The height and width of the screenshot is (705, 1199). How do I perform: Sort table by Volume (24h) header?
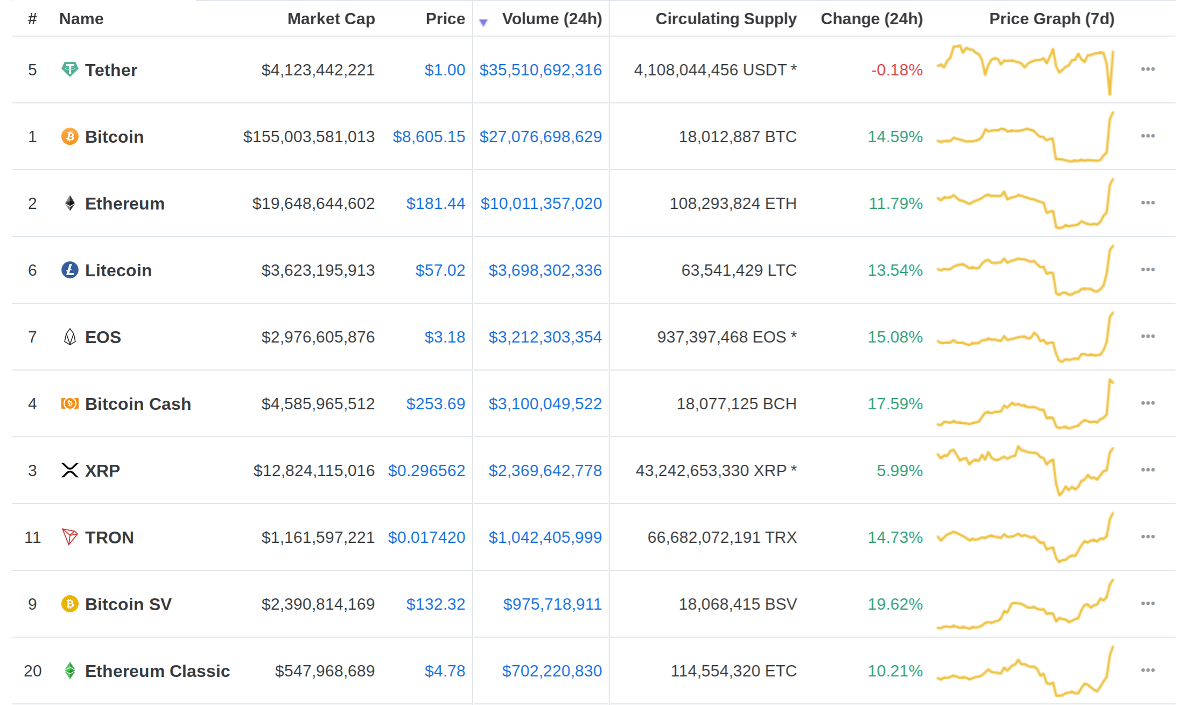coord(552,19)
